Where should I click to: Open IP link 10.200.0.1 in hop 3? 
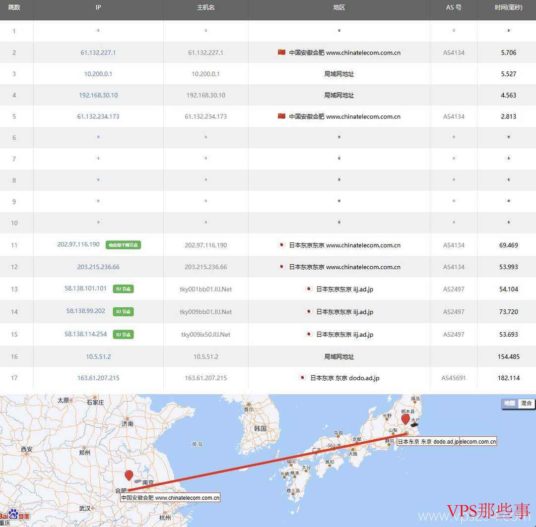point(98,74)
